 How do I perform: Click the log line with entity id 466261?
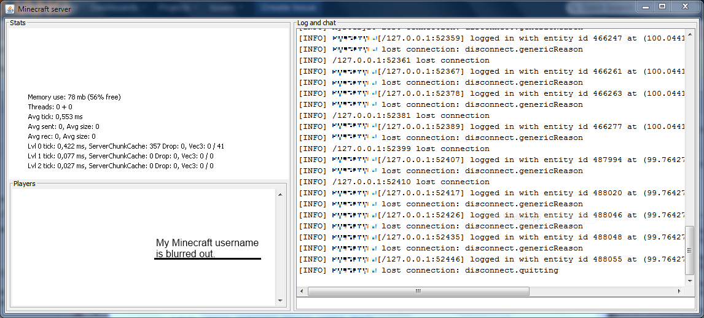pyautogui.click(x=491, y=71)
